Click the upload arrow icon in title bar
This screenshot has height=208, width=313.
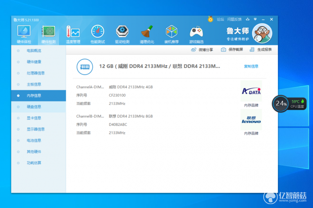248,19
